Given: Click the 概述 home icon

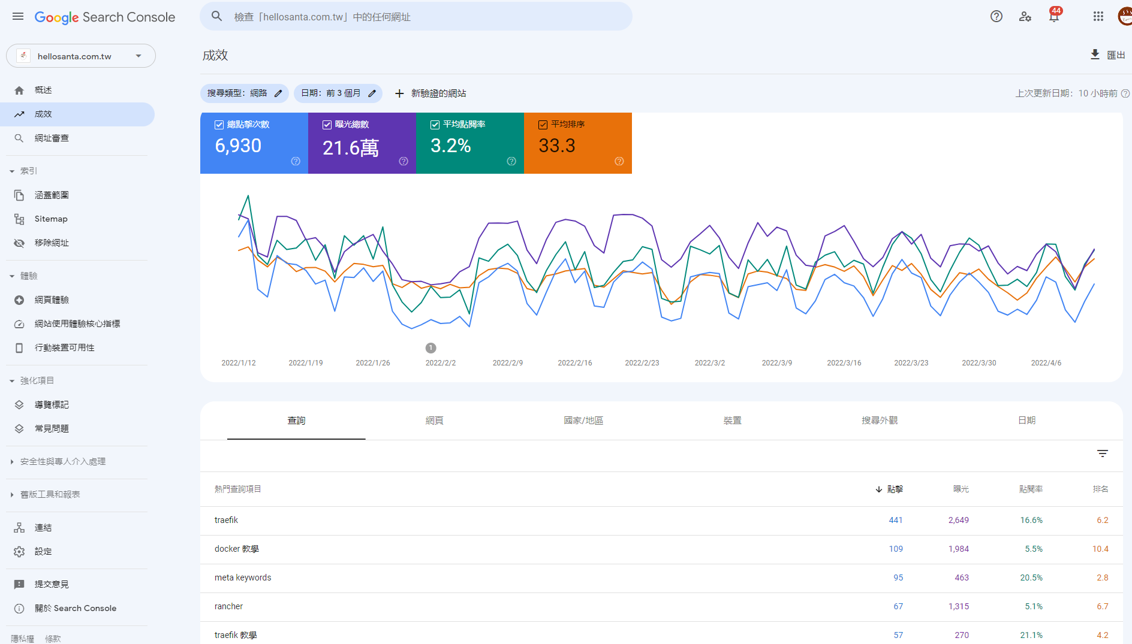Looking at the screenshot, I should [x=19, y=90].
